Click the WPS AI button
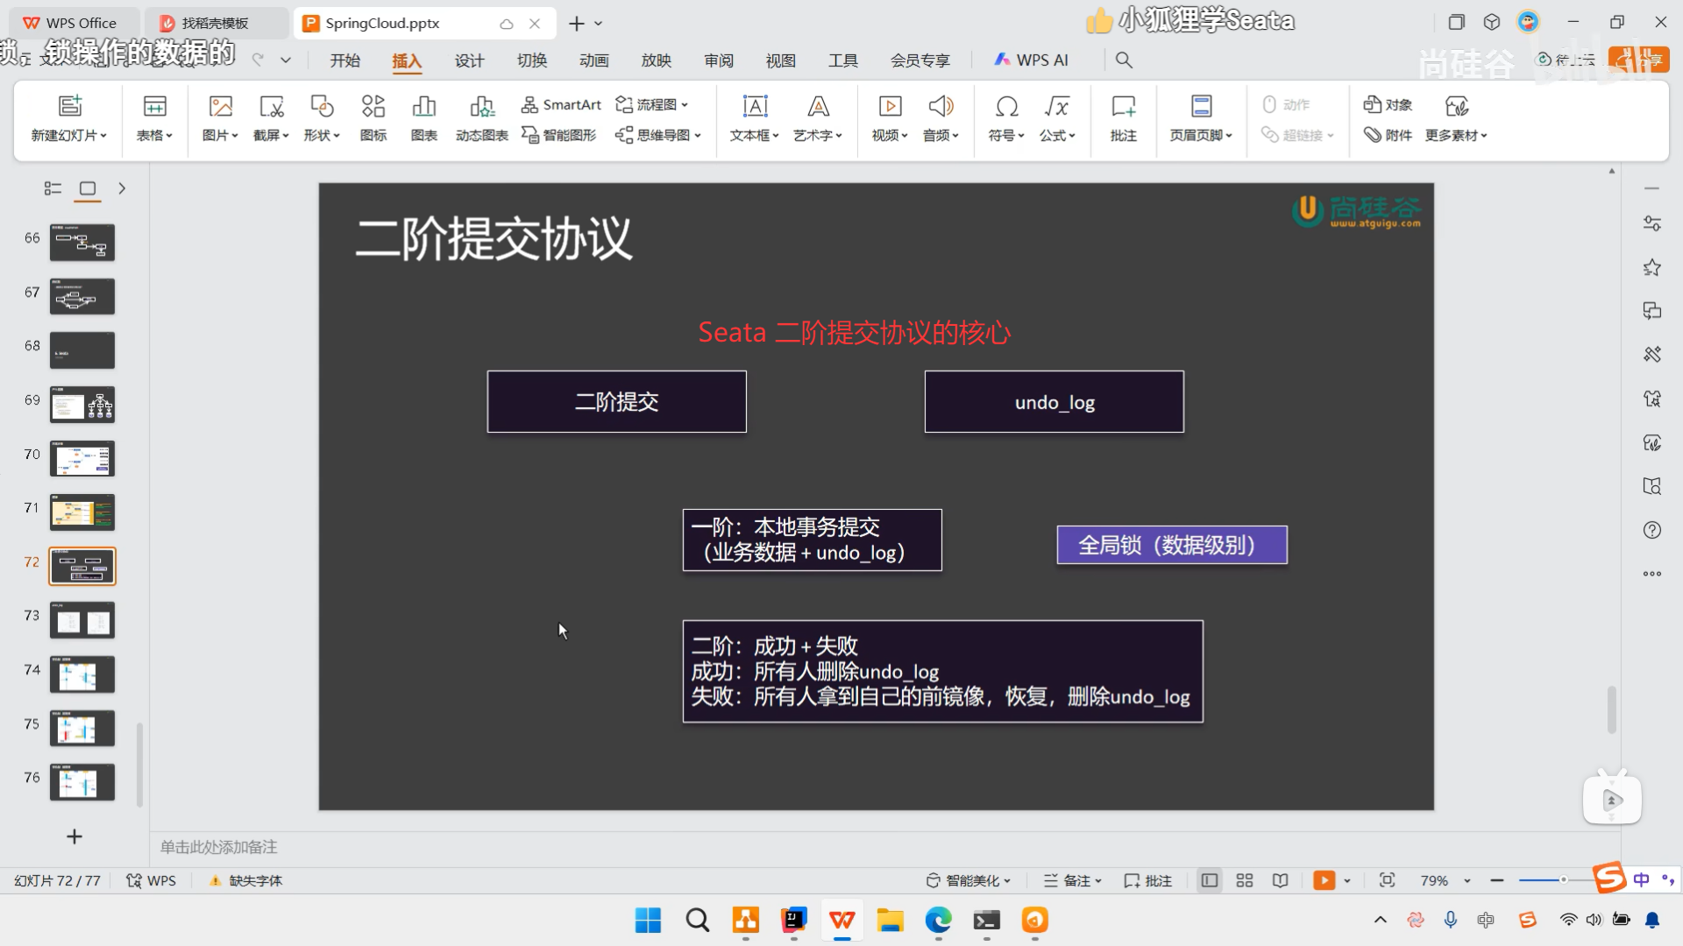This screenshot has height=946, width=1683. coord(1031,60)
